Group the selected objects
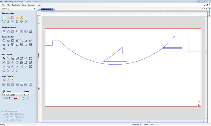211x126 pixels. coord(17,58)
